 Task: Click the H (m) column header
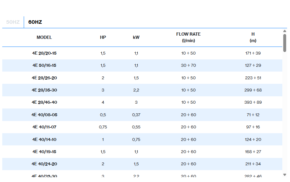(x=253, y=37)
